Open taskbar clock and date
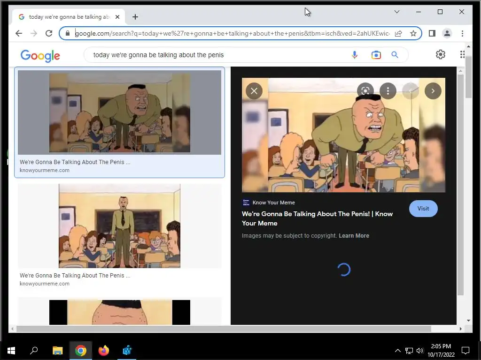The image size is (481, 360). coord(441,351)
